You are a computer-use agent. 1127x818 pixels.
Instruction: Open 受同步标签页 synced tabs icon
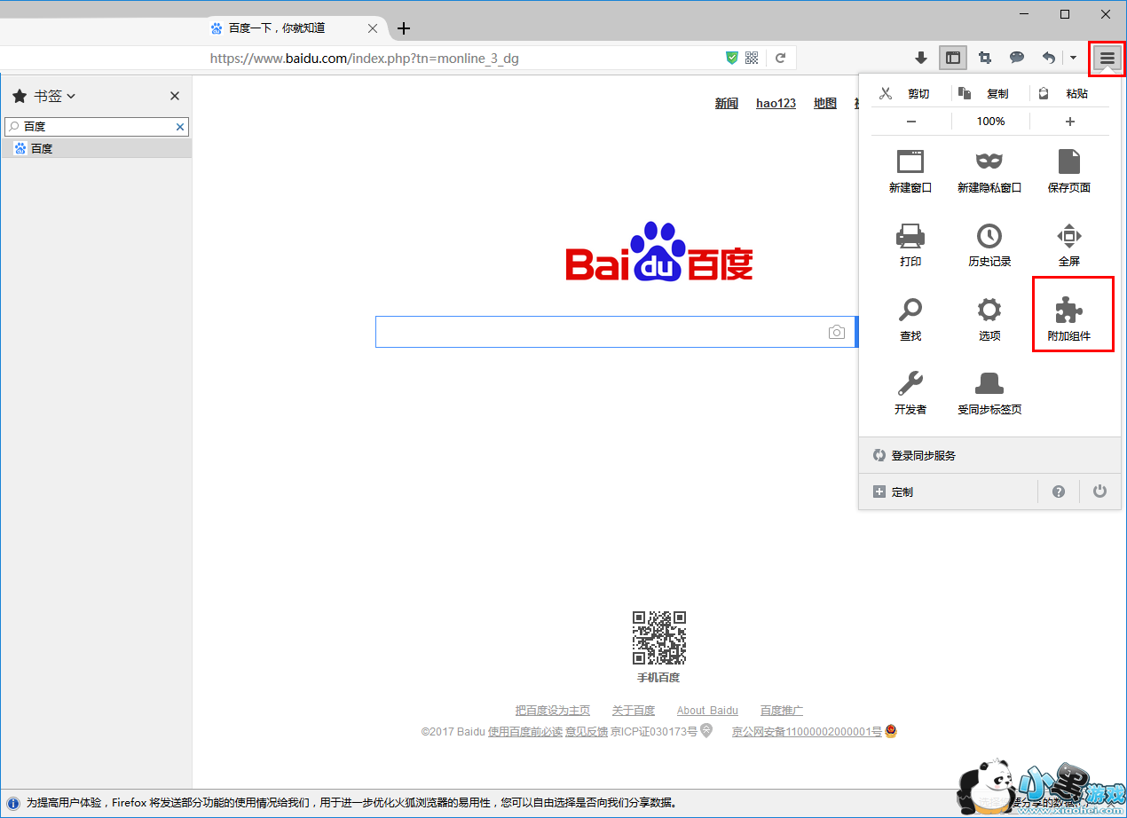[x=989, y=393]
